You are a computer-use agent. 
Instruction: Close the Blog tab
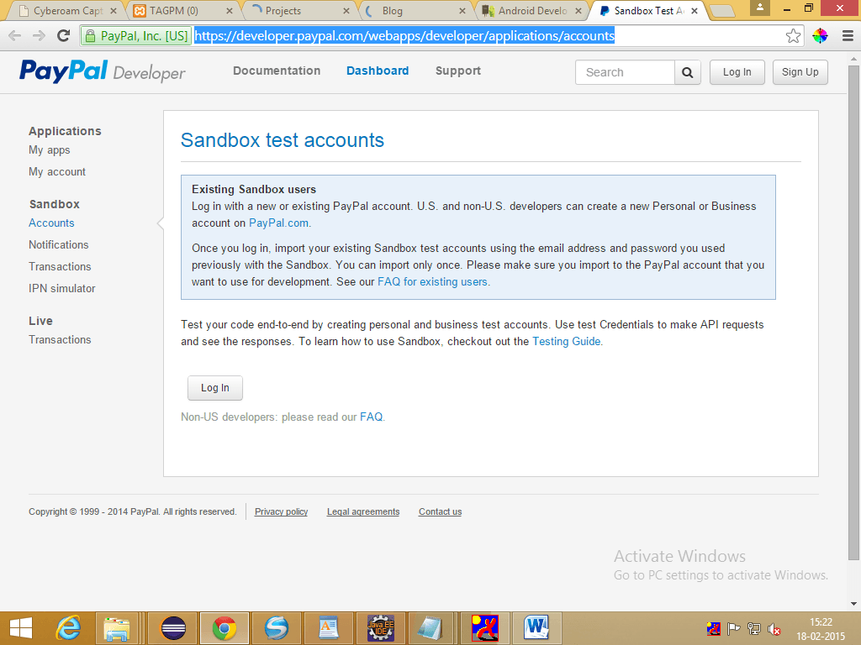[462, 11]
